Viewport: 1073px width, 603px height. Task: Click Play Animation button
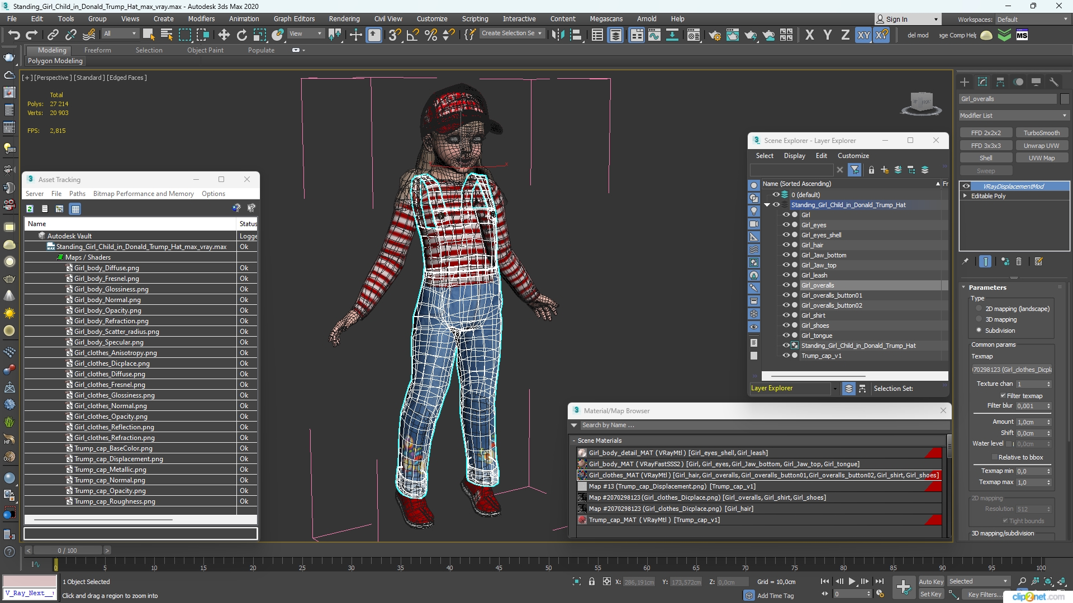852,581
